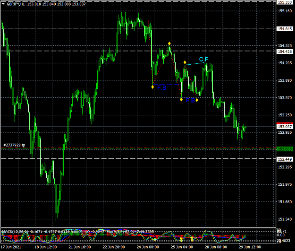The image size is (295, 251).
Task: Click the 152.295 price scale label
Action: click(x=285, y=167)
